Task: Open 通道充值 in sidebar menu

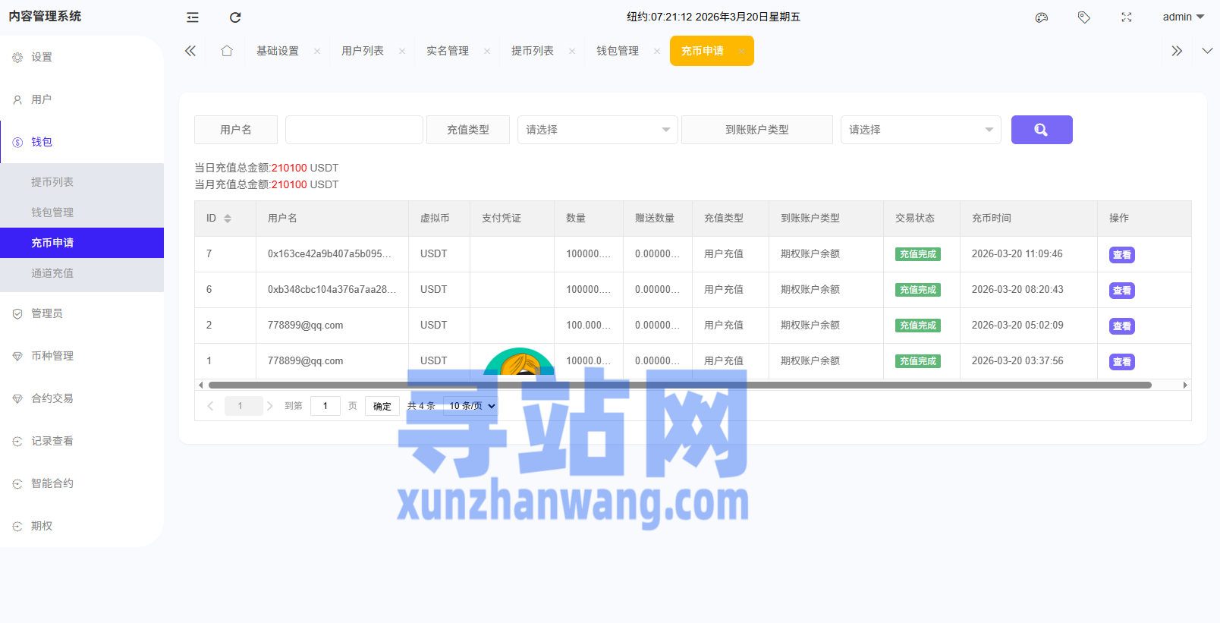Action: (52, 273)
